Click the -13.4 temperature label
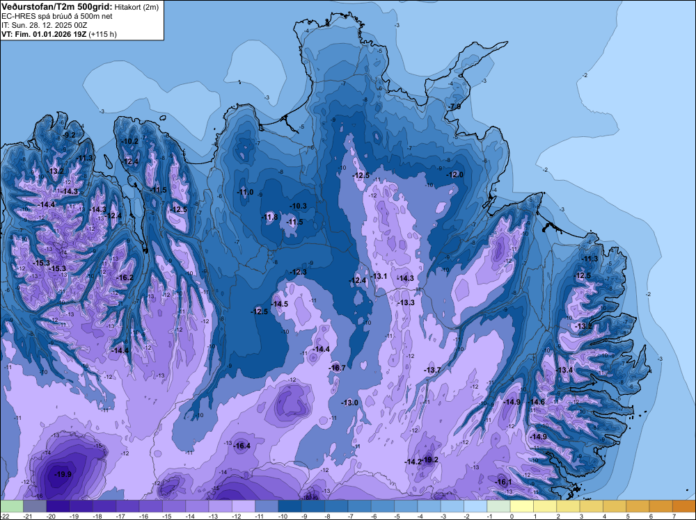 tap(564, 370)
